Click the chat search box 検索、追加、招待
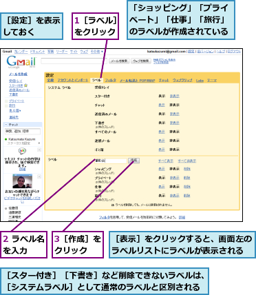 click(x=23, y=132)
